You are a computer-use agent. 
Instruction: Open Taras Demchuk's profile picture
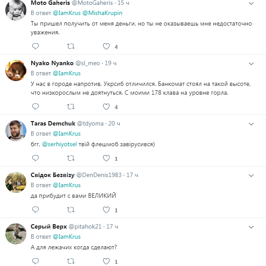coord(15,130)
